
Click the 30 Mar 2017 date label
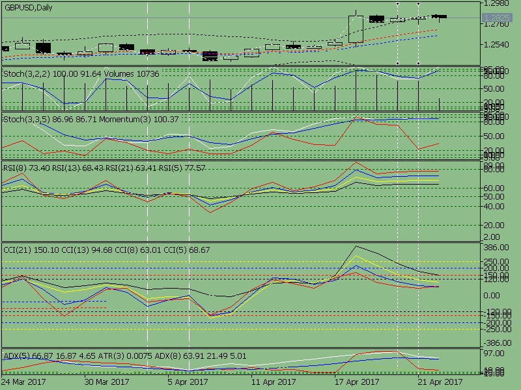[x=107, y=382]
